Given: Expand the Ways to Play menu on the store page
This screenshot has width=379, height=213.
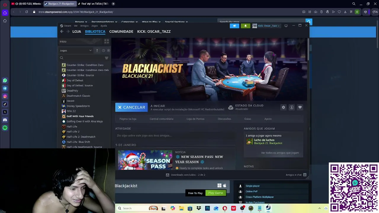Looking at the screenshot, I should tap(151, 22).
